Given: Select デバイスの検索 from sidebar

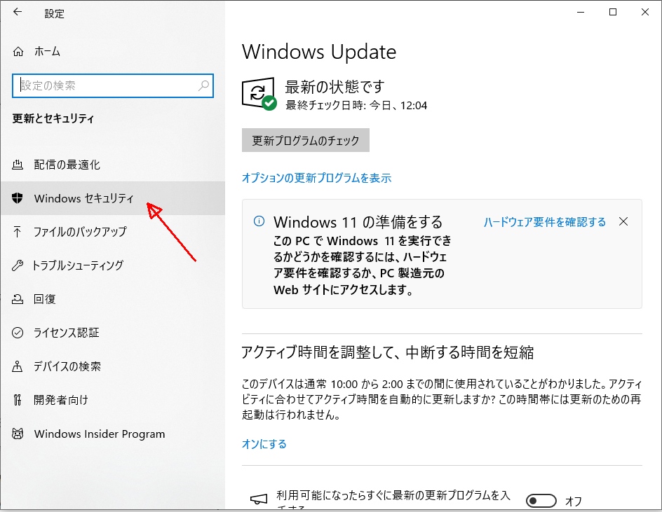Looking at the screenshot, I should (x=67, y=366).
